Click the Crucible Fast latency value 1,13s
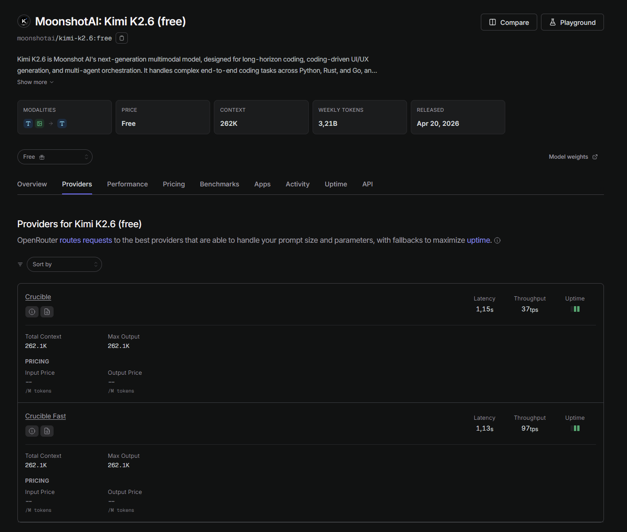 tap(485, 428)
